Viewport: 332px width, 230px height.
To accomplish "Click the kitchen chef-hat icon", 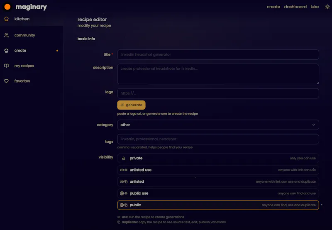I will pos(6,19).
